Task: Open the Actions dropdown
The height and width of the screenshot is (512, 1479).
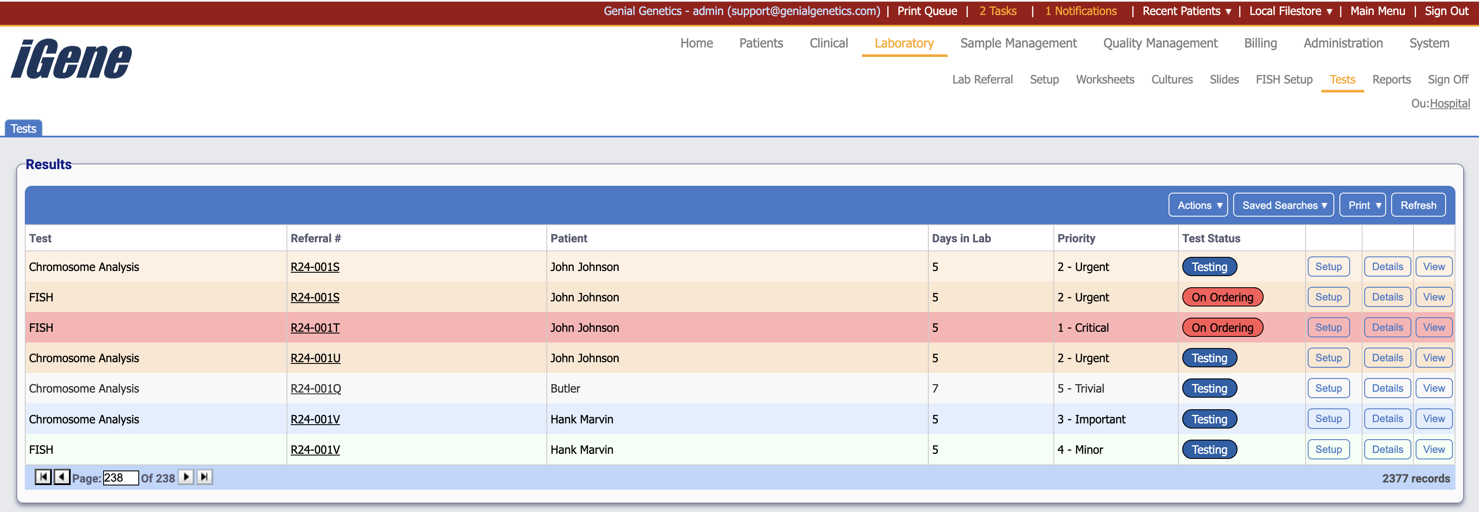Action: 1198,205
